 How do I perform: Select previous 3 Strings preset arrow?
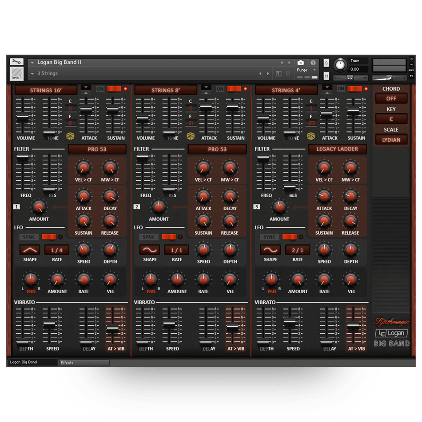(x=260, y=73)
